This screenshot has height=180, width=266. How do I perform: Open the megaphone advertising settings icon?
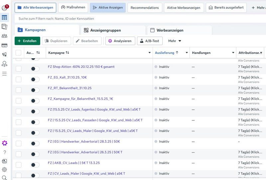tap(4, 54)
